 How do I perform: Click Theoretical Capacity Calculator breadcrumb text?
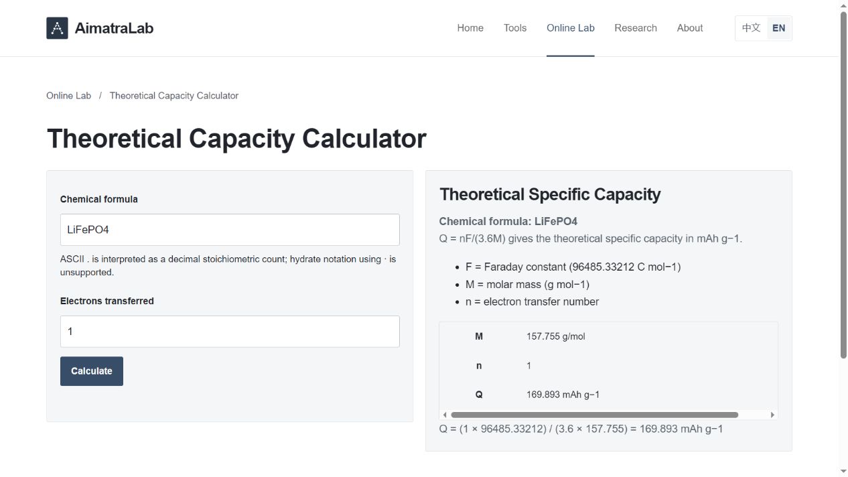pos(174,96)
